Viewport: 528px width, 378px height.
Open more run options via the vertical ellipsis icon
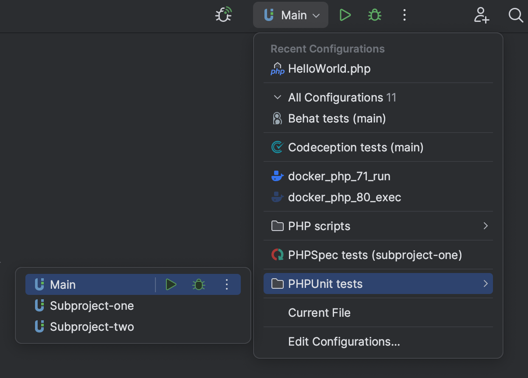[404, 14]
